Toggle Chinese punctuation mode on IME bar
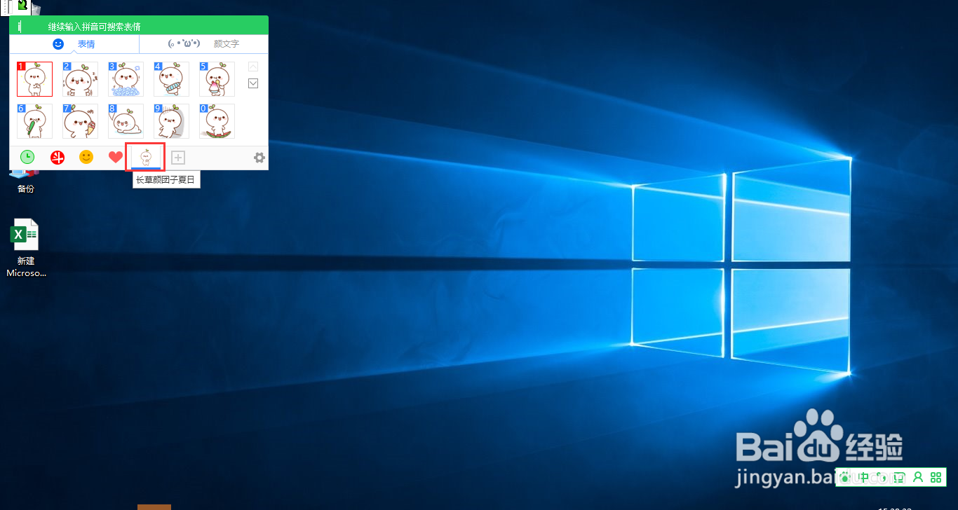 click(x=882, y=478)
